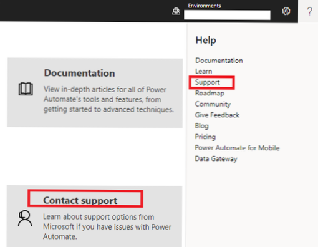Click the question mark help icon

tap(309, 11)
